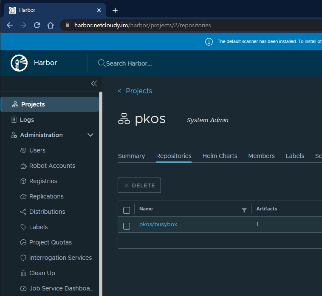Click the Project Quotas pie icon
This screenshot has height=296, width=322.
tap(23, 242)
